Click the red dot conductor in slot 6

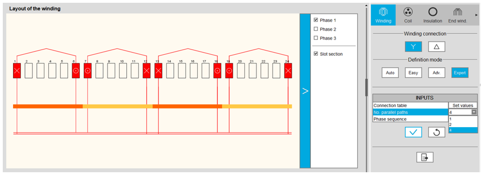[x=76, y=71]
